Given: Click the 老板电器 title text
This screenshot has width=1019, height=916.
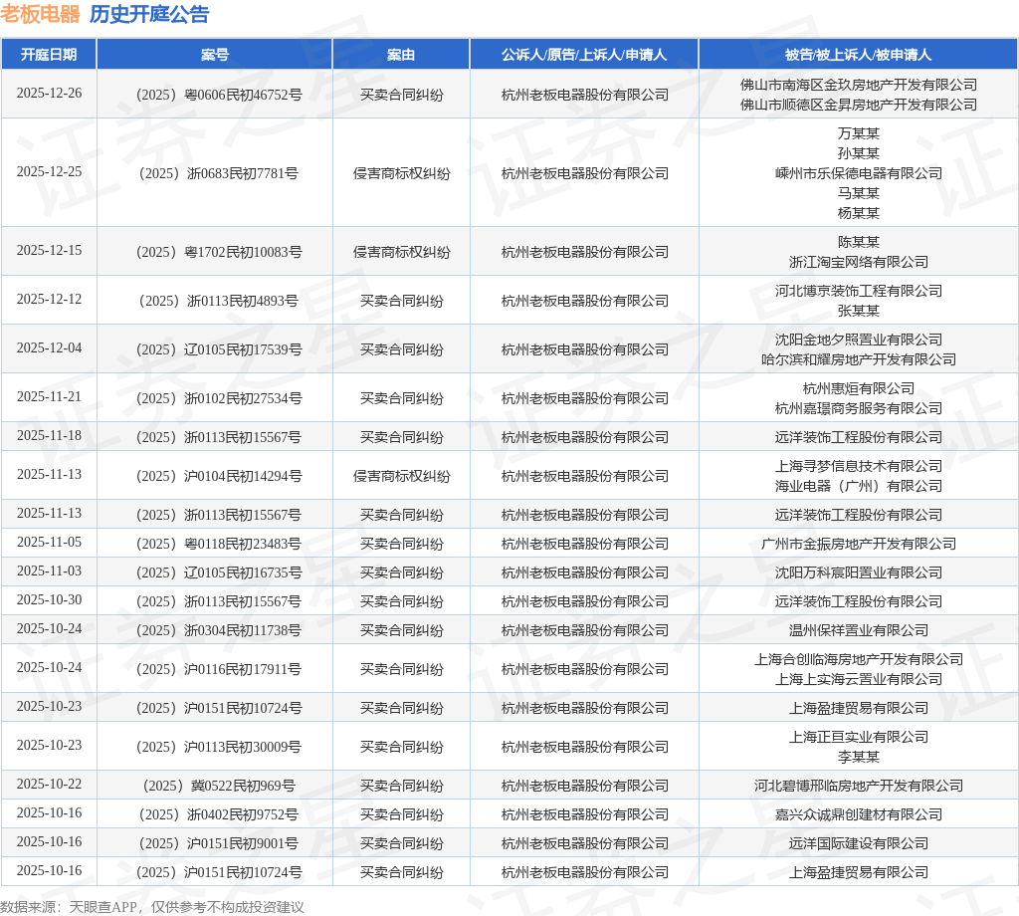Looking at the screenshot, I should tap(40, 14).
